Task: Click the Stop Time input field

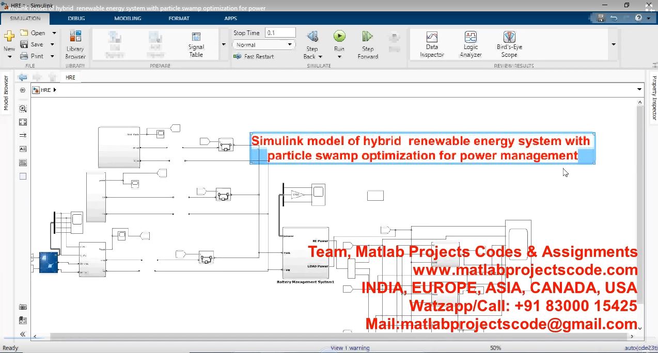Action: pos(280,33)
